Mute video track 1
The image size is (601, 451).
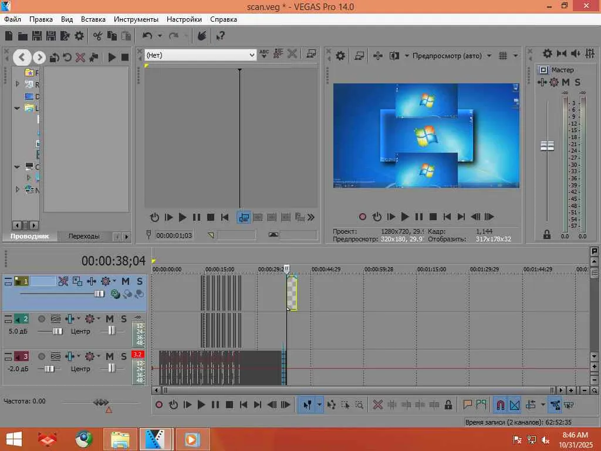pos(126,281)
